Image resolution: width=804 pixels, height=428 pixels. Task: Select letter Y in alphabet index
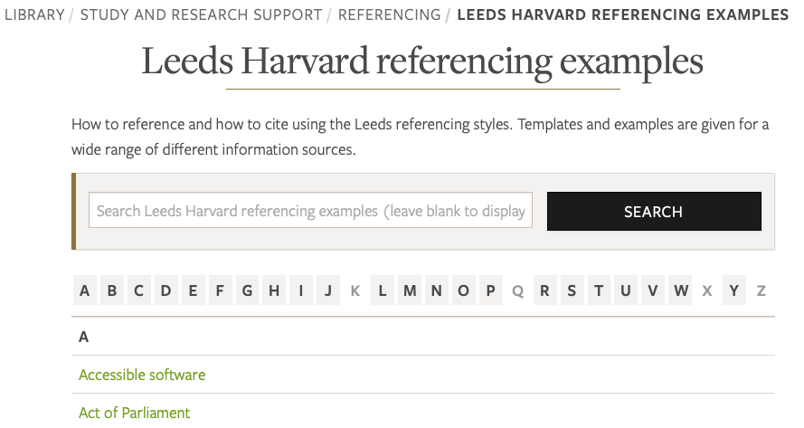pos(734,290)
